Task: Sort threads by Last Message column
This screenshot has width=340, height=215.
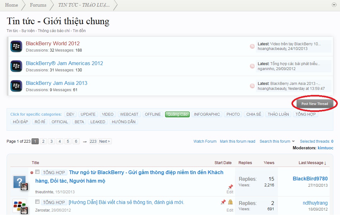Action: tap(312, 163)
